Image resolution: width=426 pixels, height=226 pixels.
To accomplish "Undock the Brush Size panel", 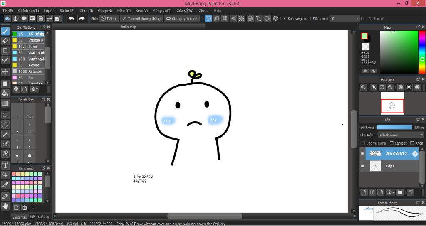I will (x=43, y=100).
